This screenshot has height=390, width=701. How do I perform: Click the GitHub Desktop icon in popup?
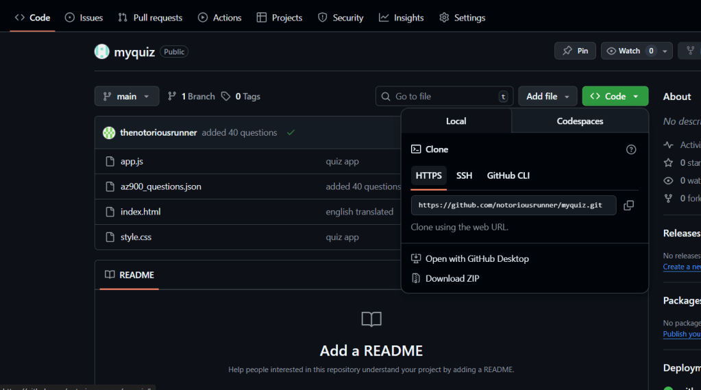[x=416, y=258]
